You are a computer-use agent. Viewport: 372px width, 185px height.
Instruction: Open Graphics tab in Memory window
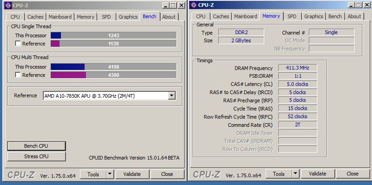click(x=314, y=16)
